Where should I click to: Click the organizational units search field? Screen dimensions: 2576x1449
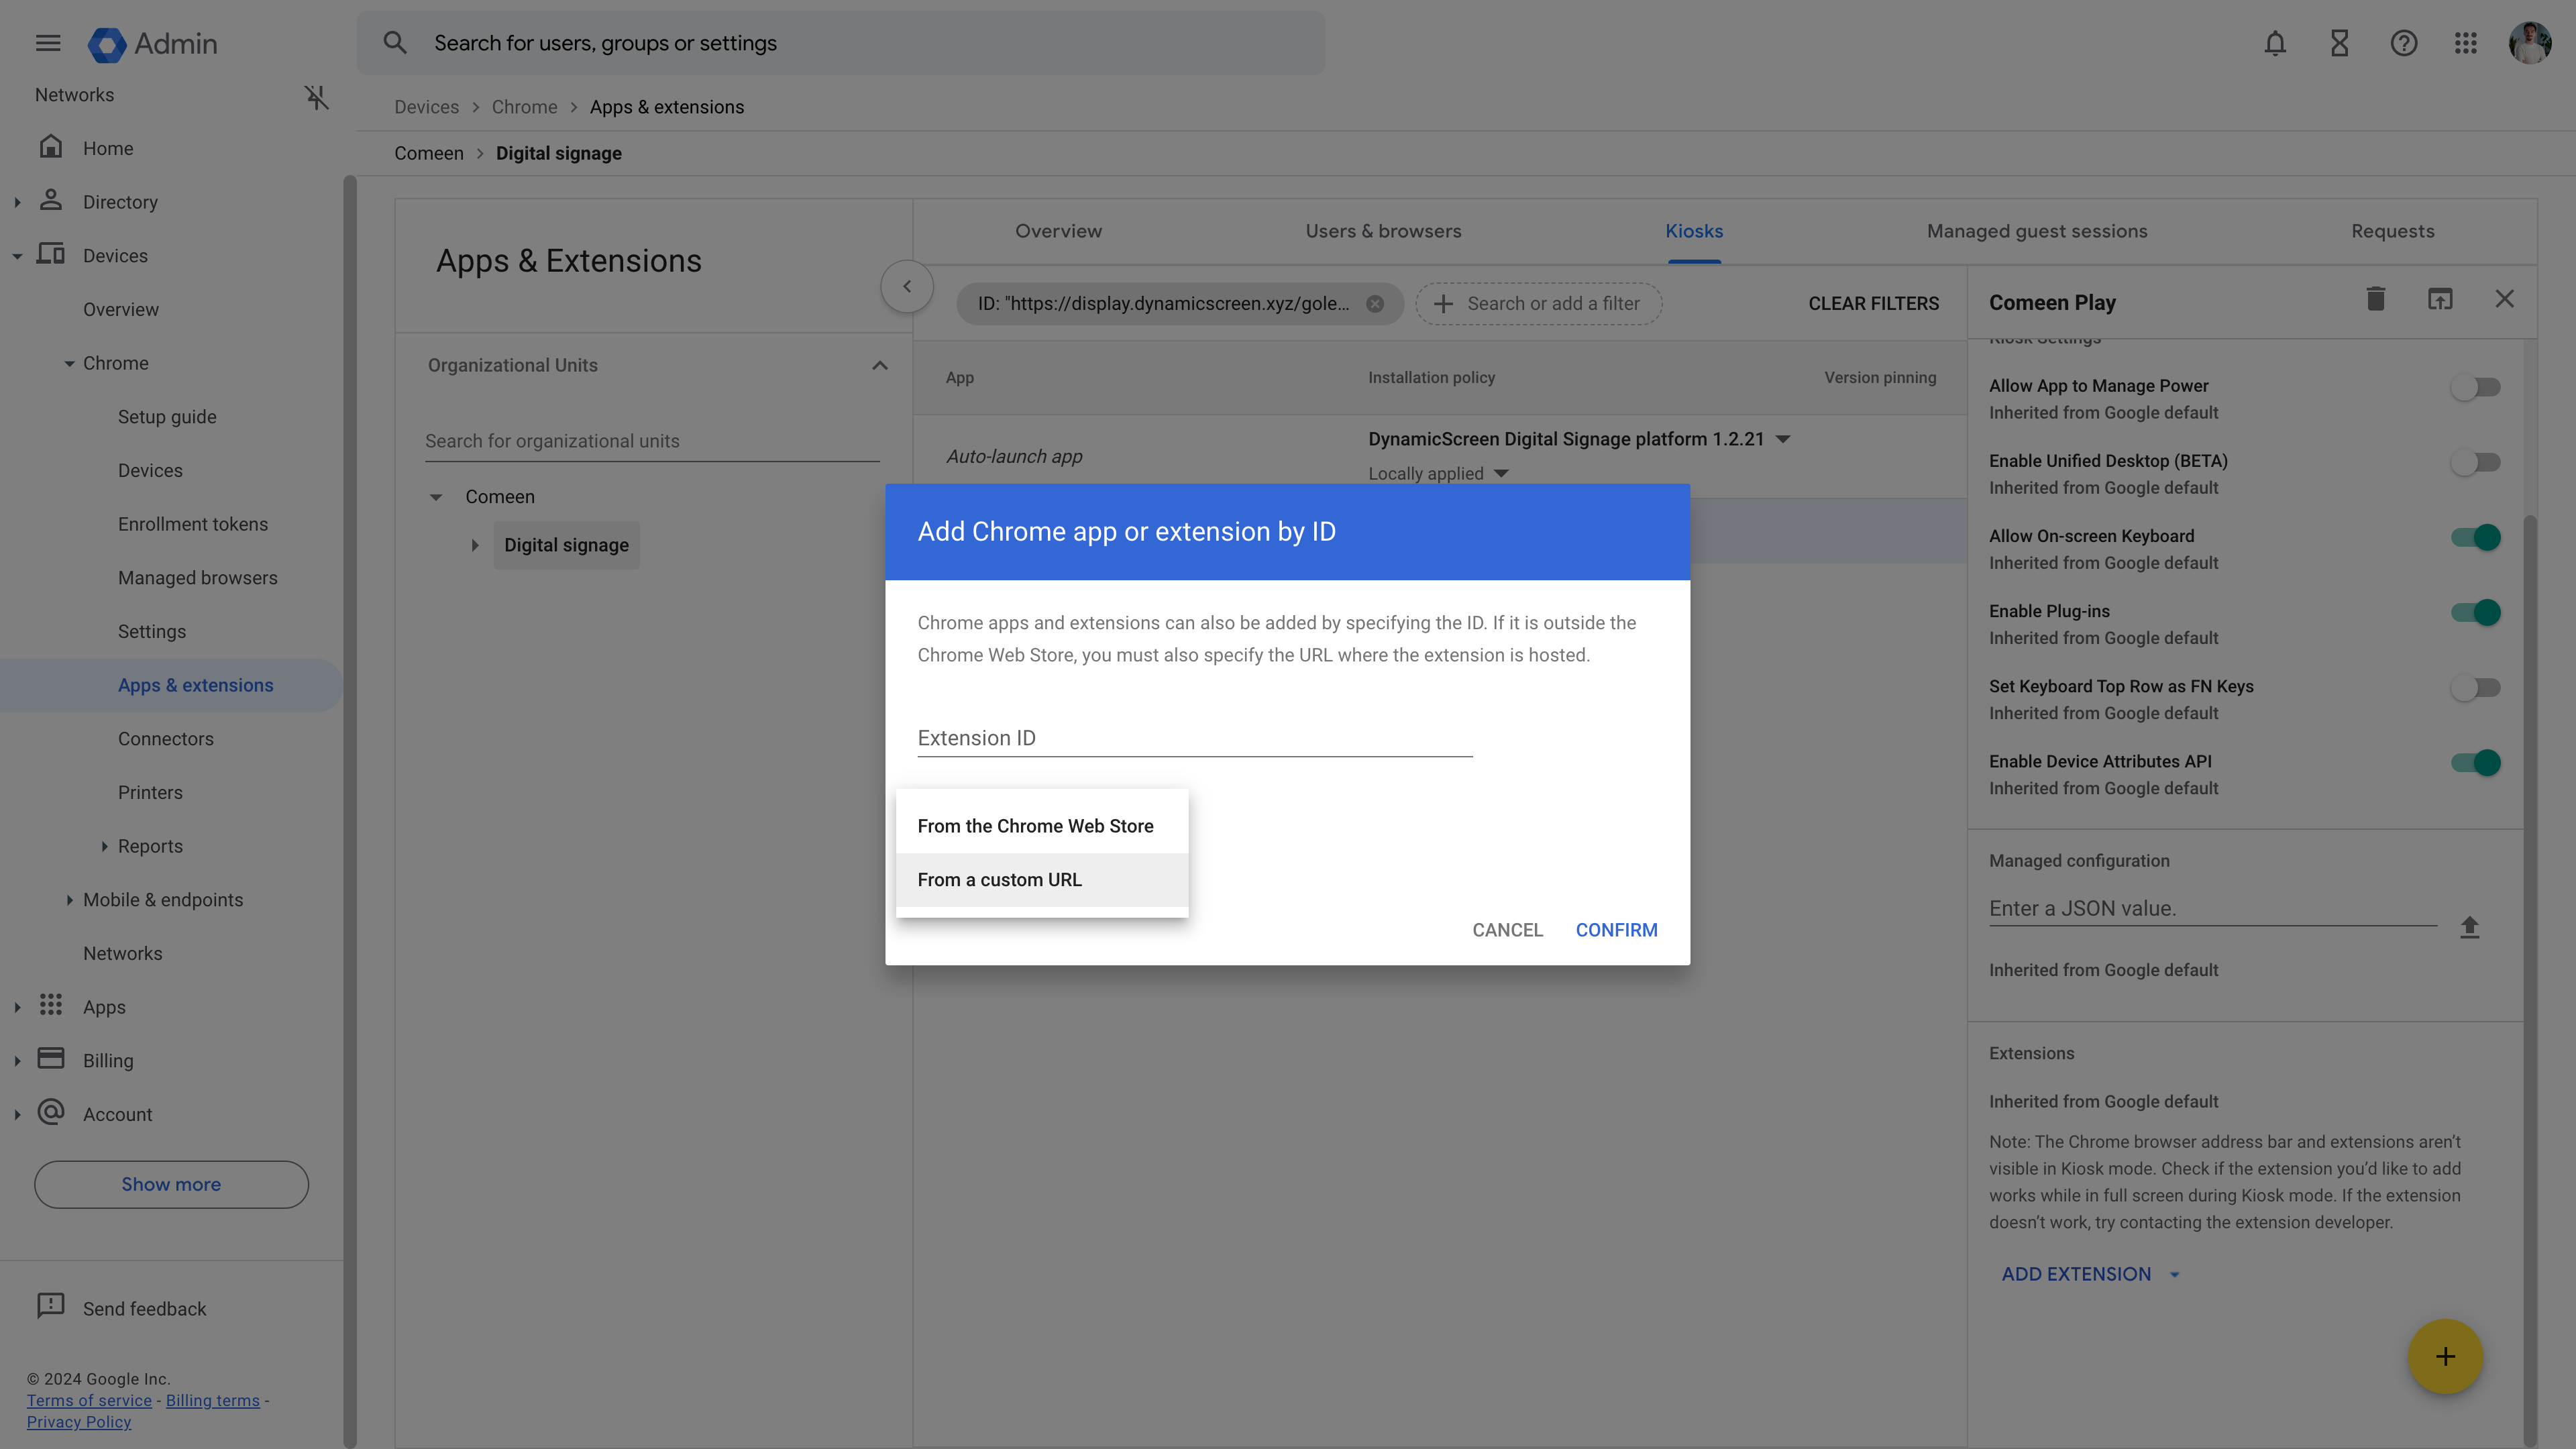652,441
